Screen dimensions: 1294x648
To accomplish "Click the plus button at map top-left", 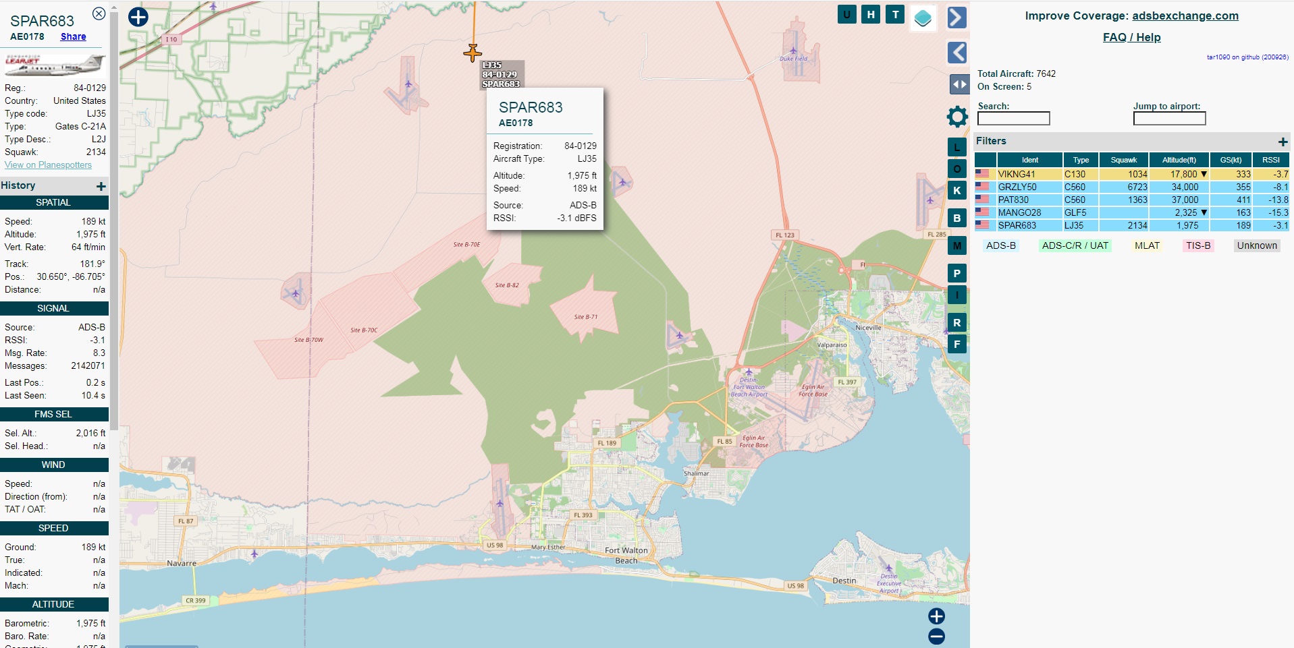I will (x=138, y=17).
